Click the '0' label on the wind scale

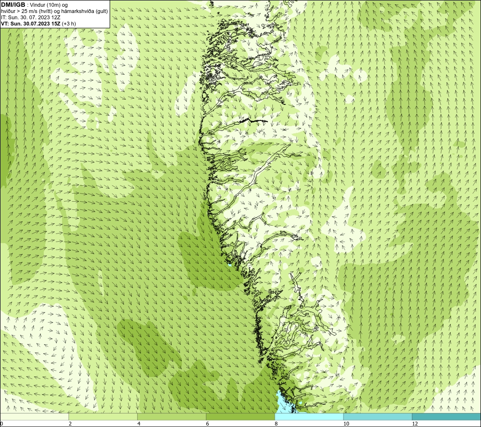point(1,424)
